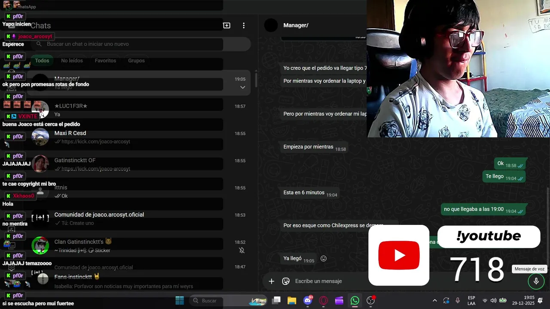This screenshot has height=309, width=550.
Task: Click 'Esta en 6 minutos' message
Action: point(309,193)
